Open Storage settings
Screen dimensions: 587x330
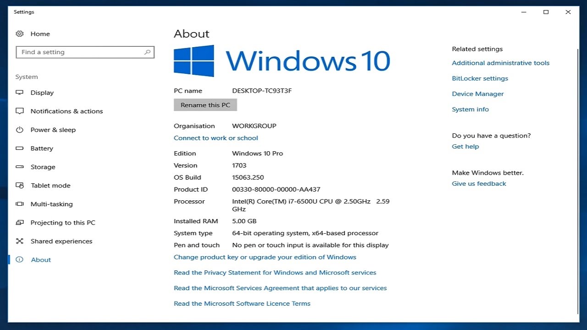tap(43, 167)
